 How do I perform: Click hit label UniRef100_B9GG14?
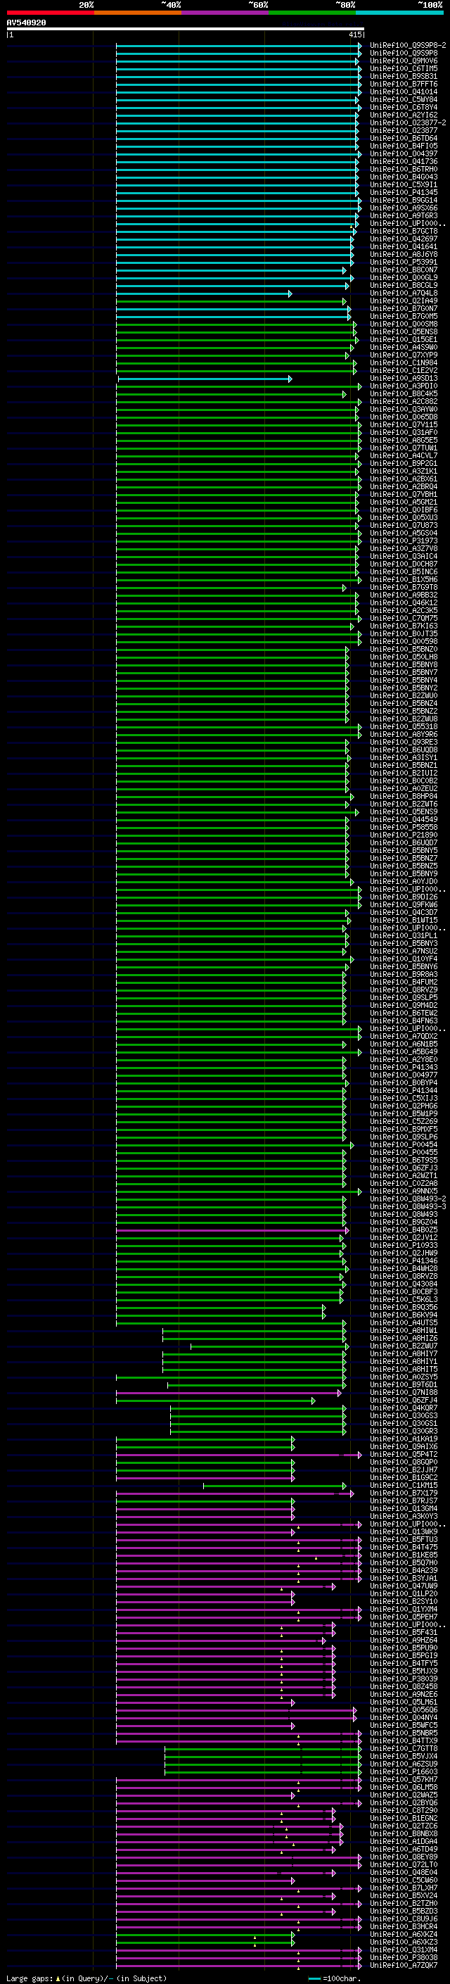pyautogui.click(x=403, y=201)
